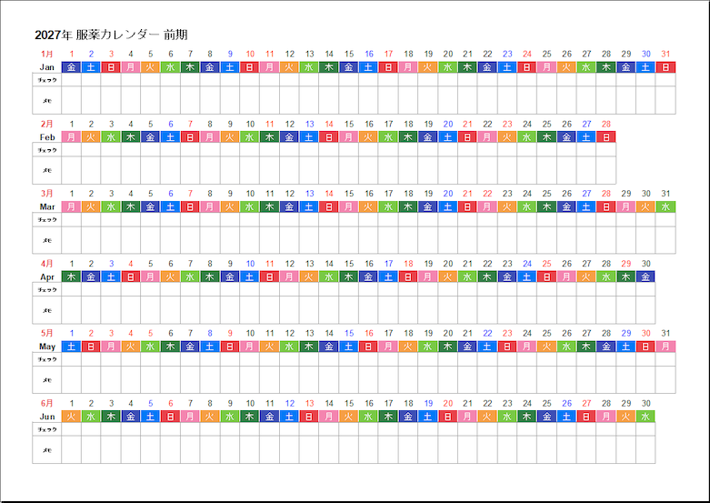Click the メモ cell for June 6

tap(170, 449)
